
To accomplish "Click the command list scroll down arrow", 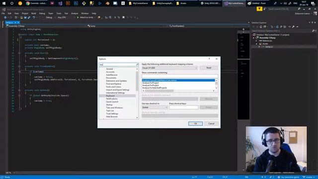I will (x=217, y=88).
